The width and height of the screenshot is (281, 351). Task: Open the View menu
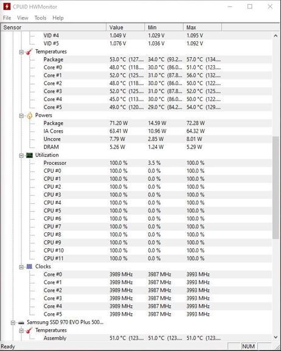click(x=23, y=18)
